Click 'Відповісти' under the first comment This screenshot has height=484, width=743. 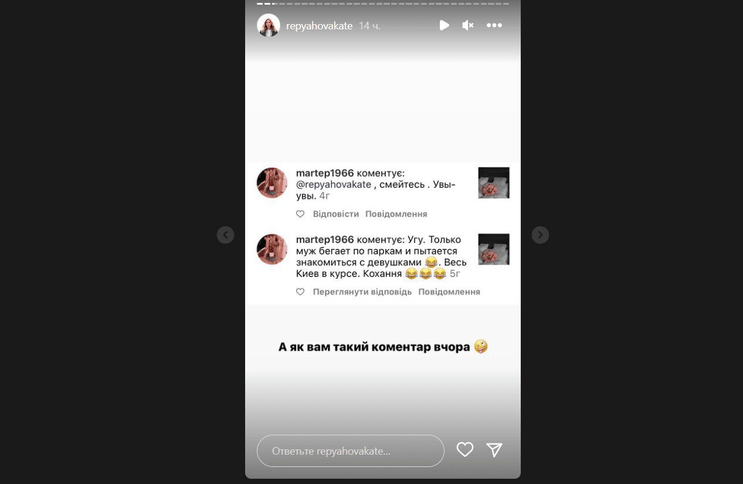[335, 214]
